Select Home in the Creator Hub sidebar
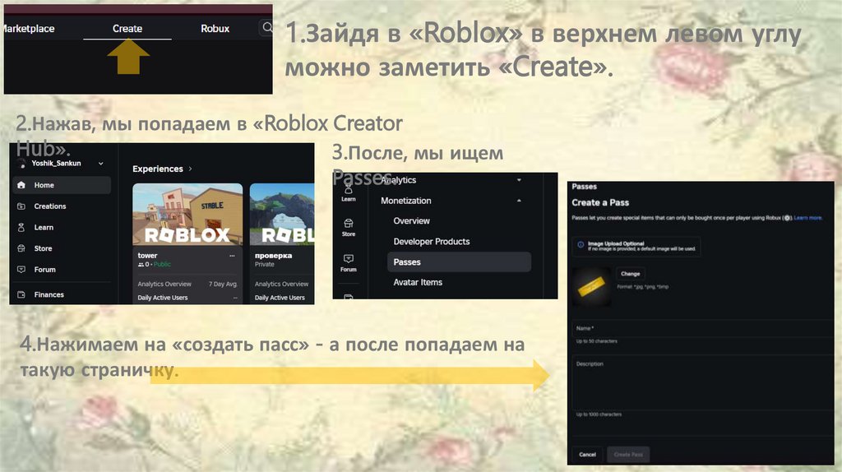842x472 pixels. [x=61, y=185]
